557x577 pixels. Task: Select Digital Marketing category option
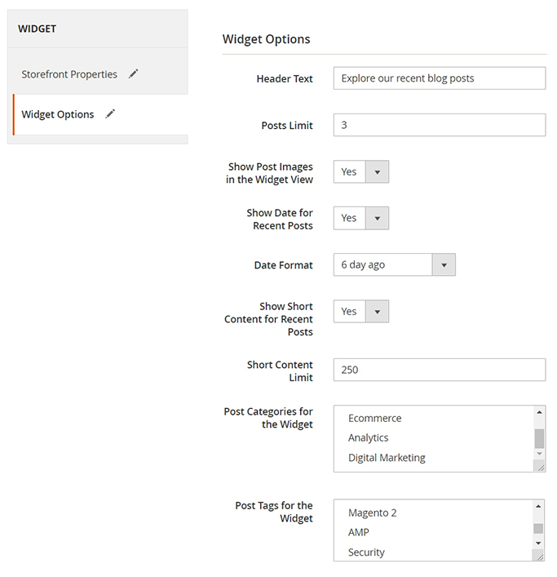tap(387, 458)
